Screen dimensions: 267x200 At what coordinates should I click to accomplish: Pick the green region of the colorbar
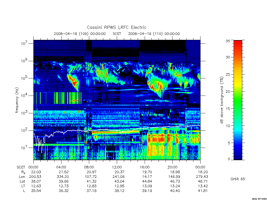click(238, 100)
